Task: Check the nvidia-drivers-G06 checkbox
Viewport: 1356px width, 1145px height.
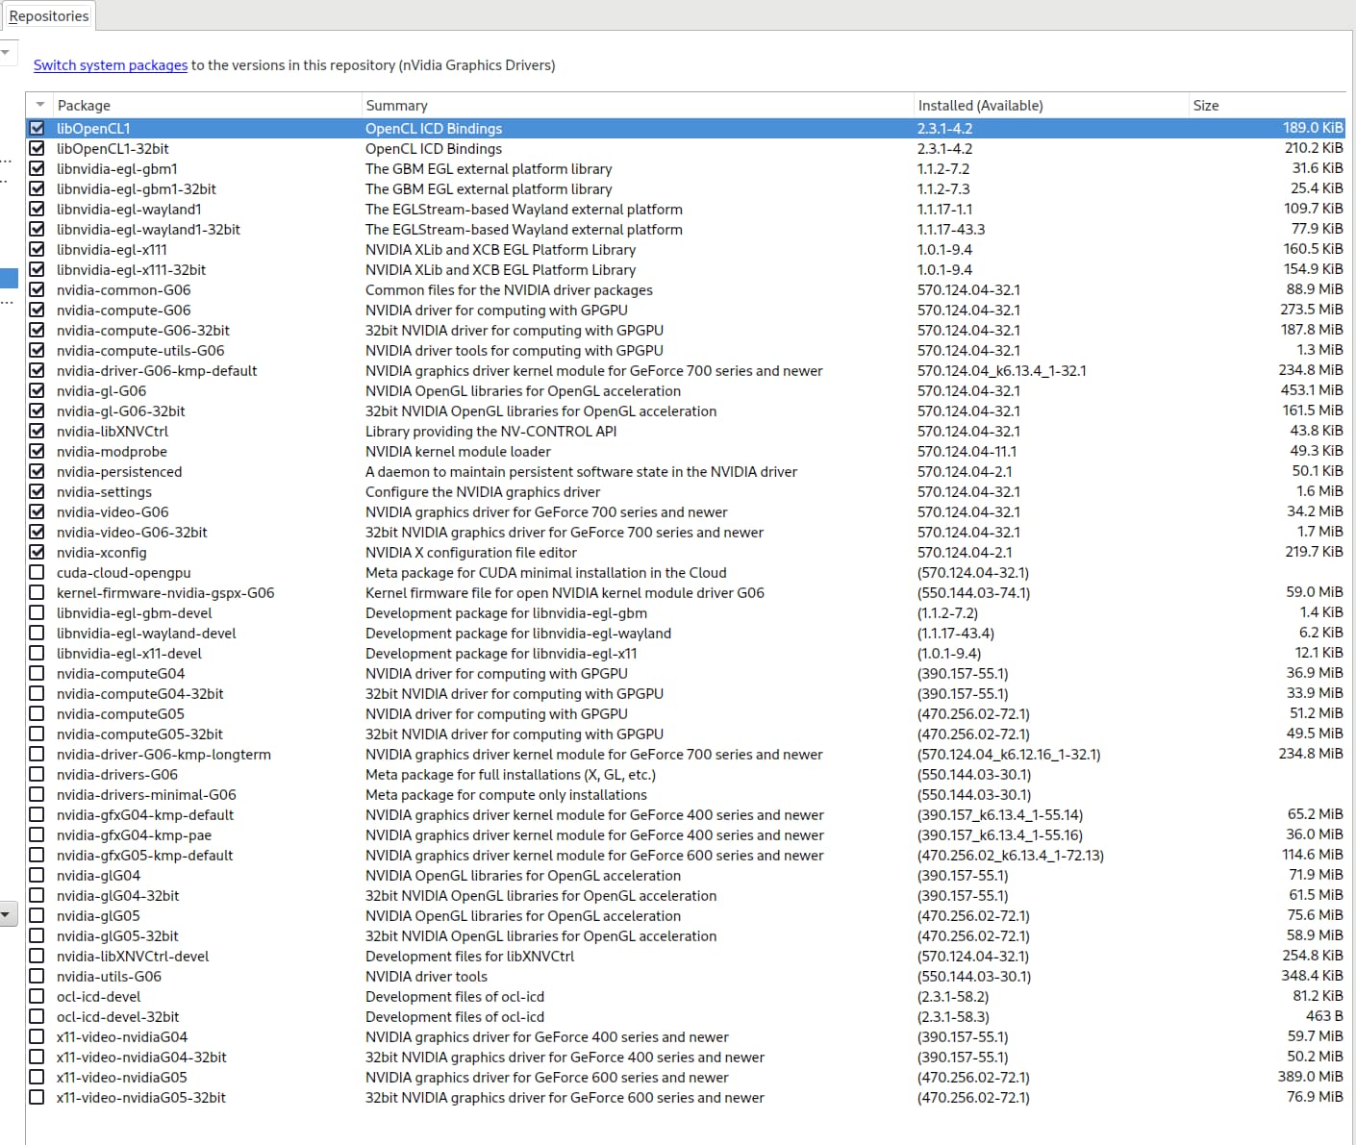Action: [x=37, y=774]
